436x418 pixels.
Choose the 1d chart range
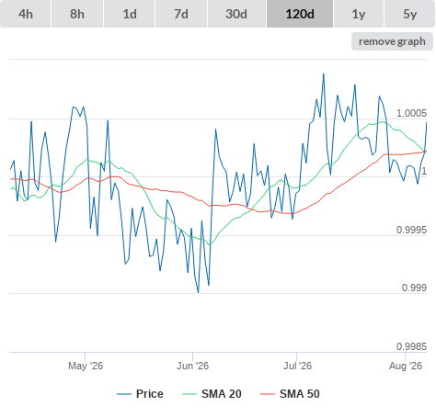point(130,14)
